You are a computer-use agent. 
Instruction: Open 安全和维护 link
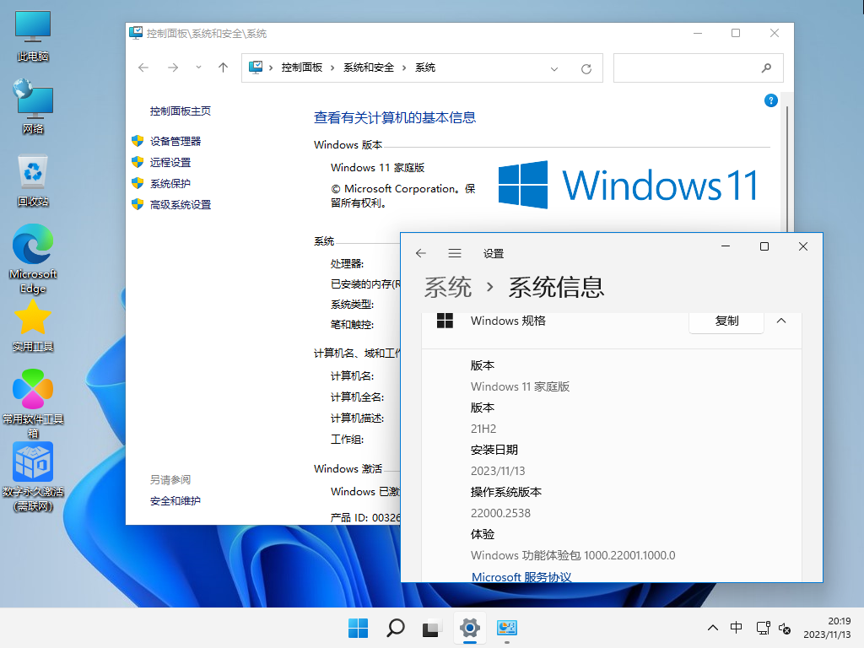(175, 501)
